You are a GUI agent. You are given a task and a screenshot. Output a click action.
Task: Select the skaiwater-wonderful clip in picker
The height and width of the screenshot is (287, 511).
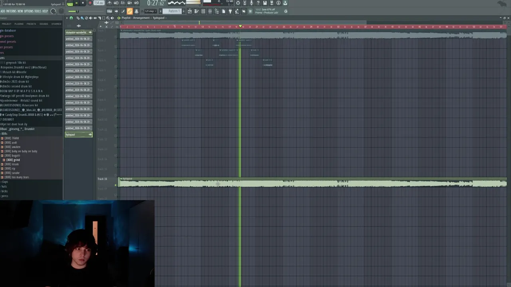pos(79,32)
